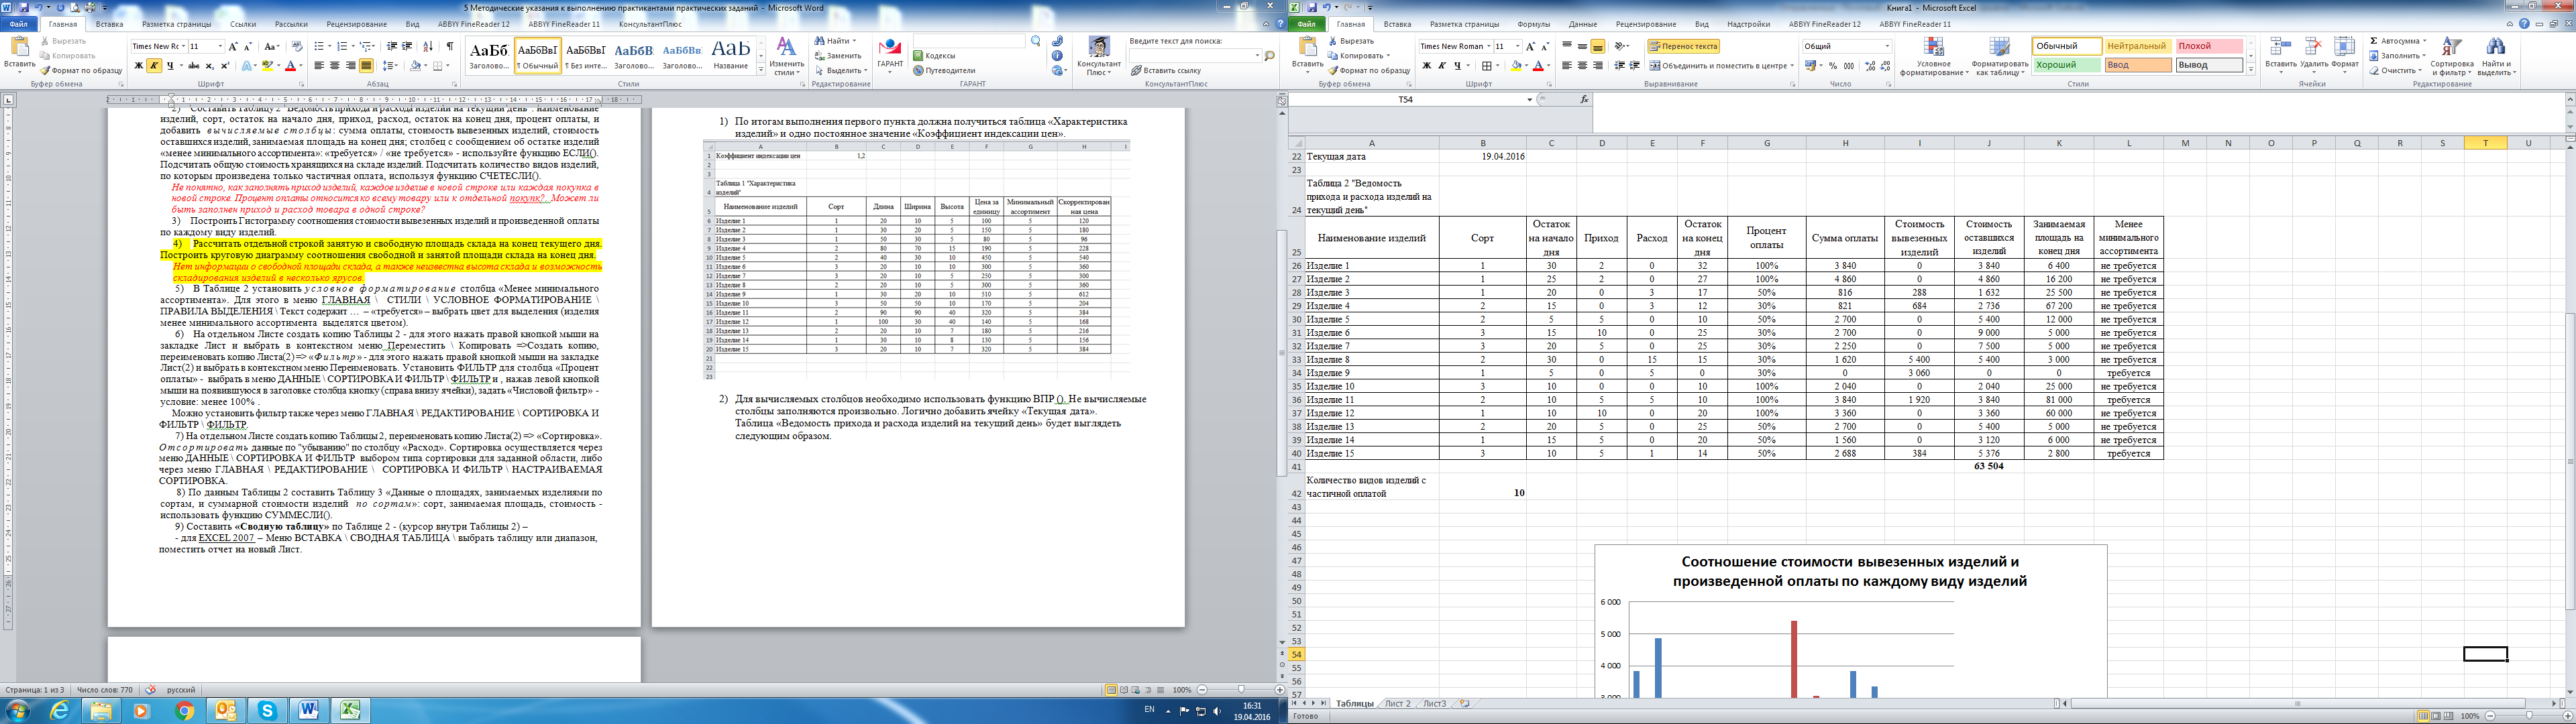Expand the Word styles gallery
The height and width of the screenshot is (724, 2576).
click(761, 69)
